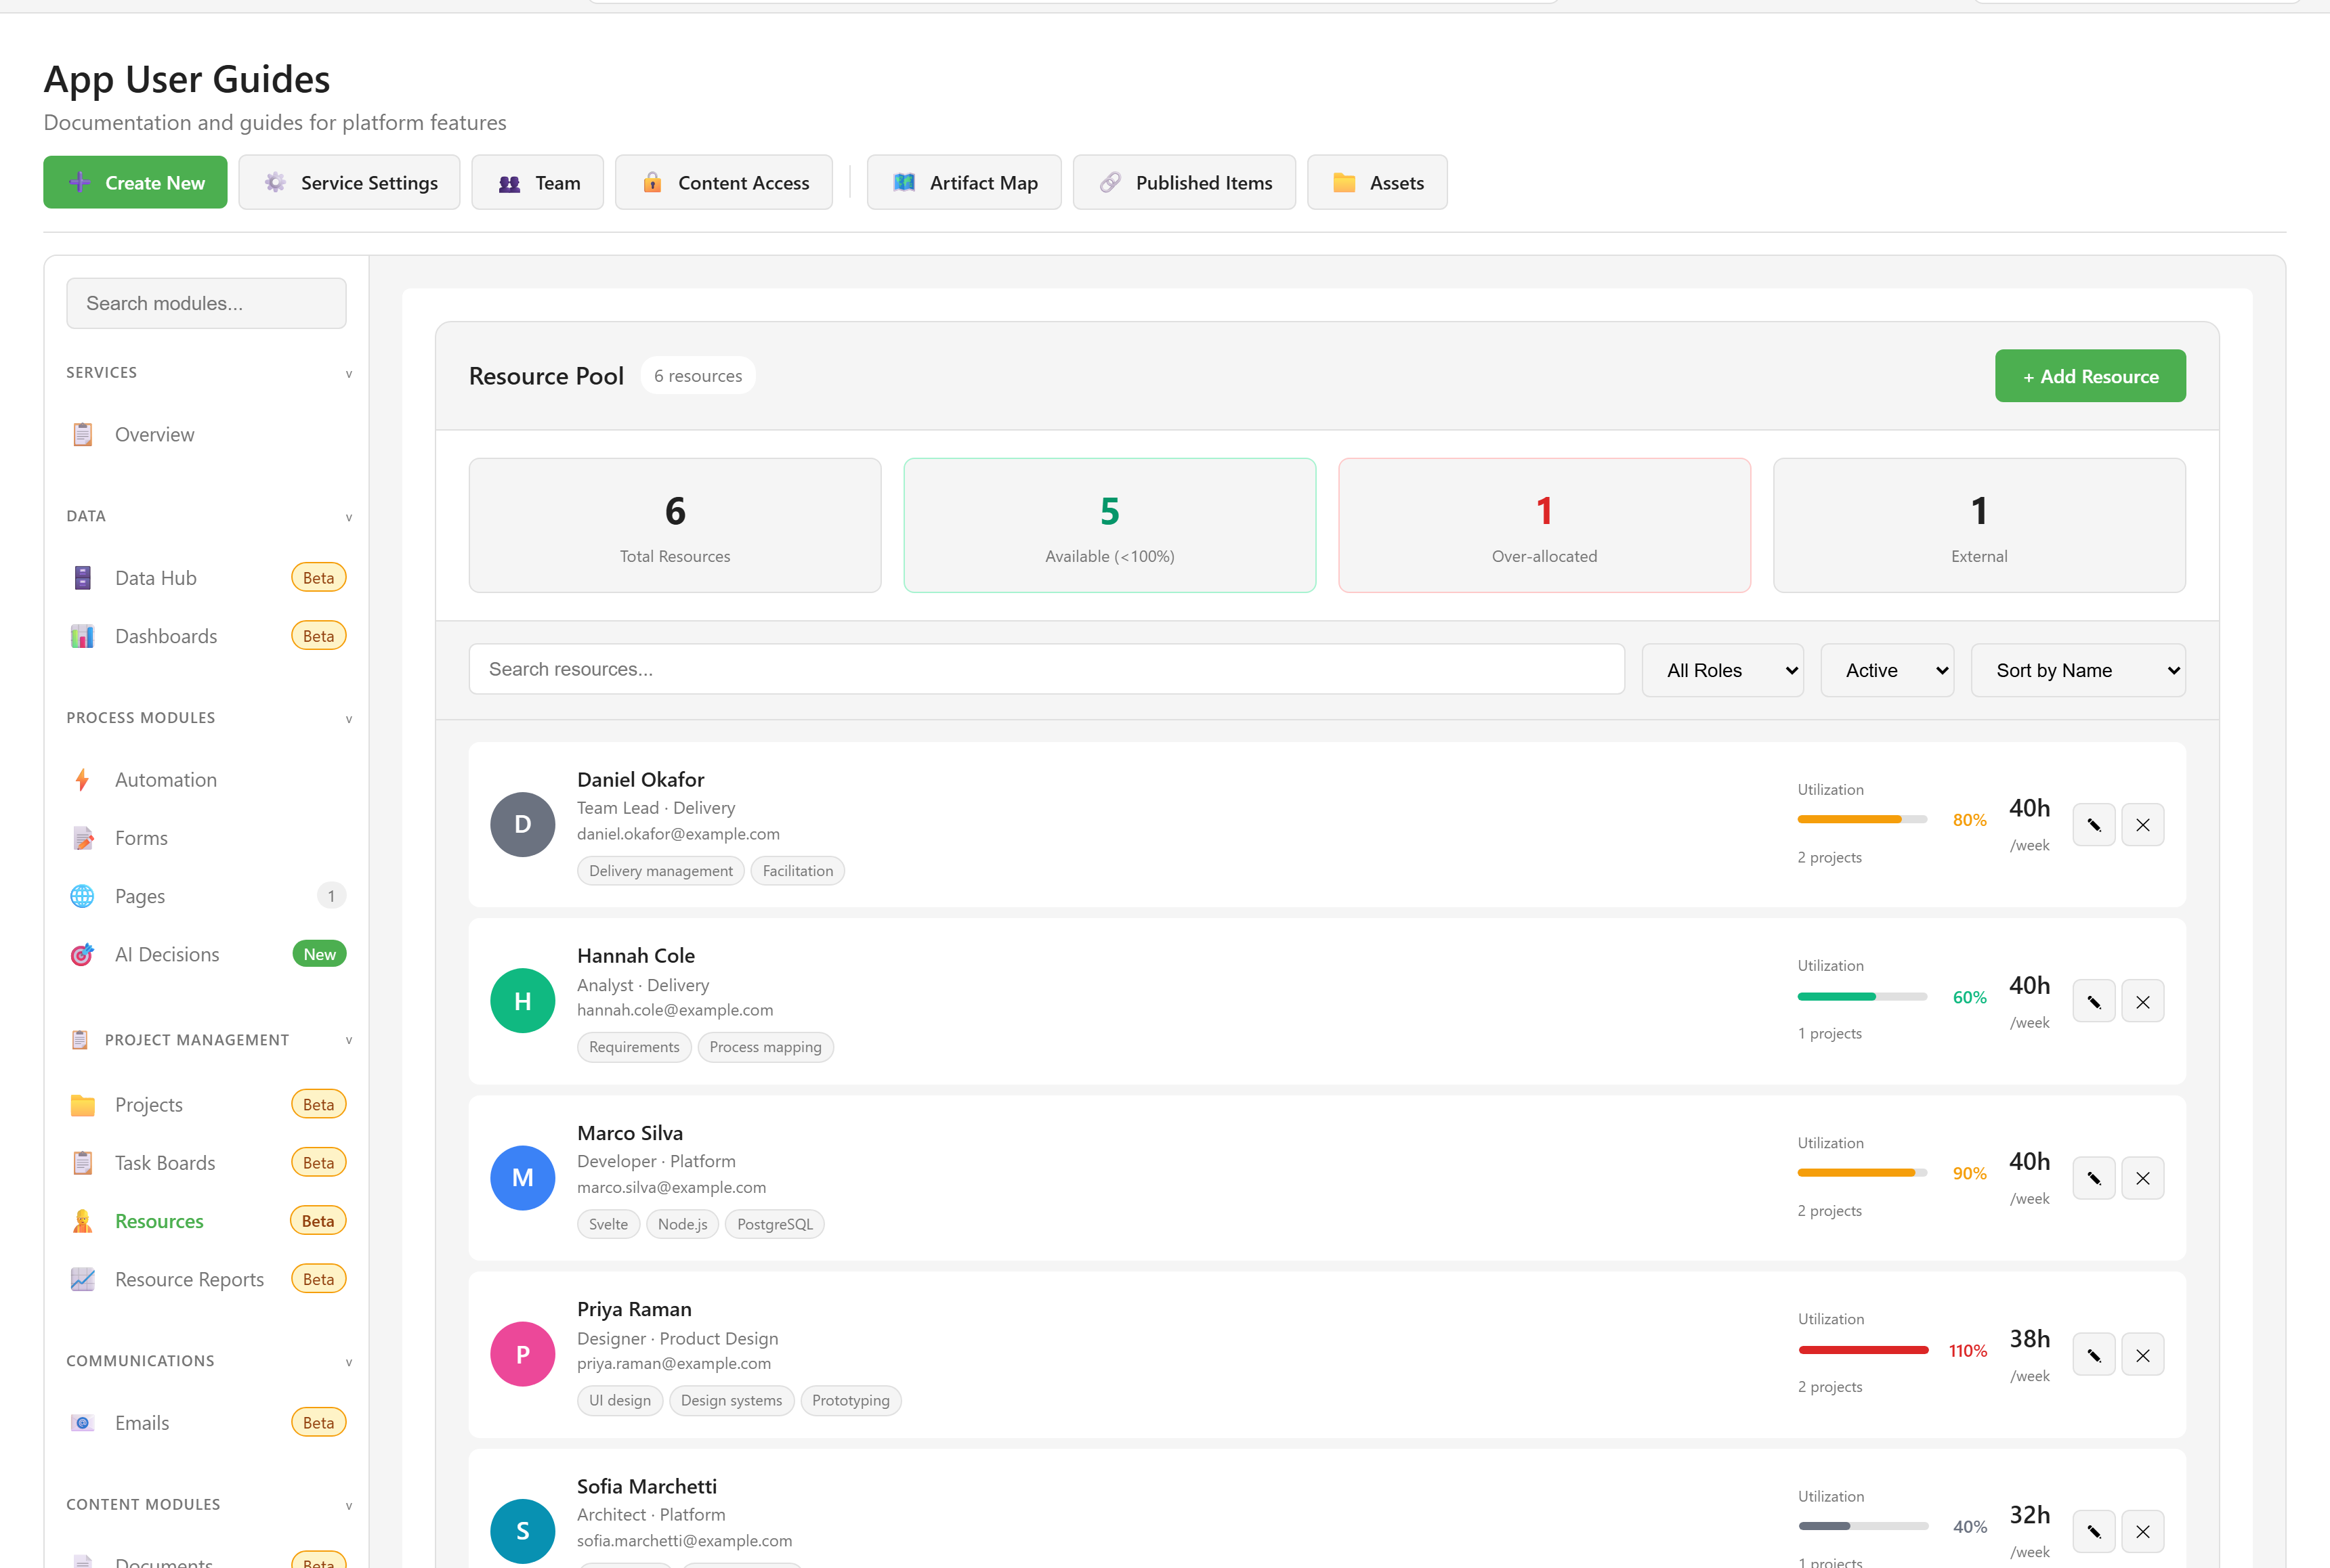Collapse the COMMUNICATIONS section
This screenshot has height=1568, width=2330.
pos(349,1362)
